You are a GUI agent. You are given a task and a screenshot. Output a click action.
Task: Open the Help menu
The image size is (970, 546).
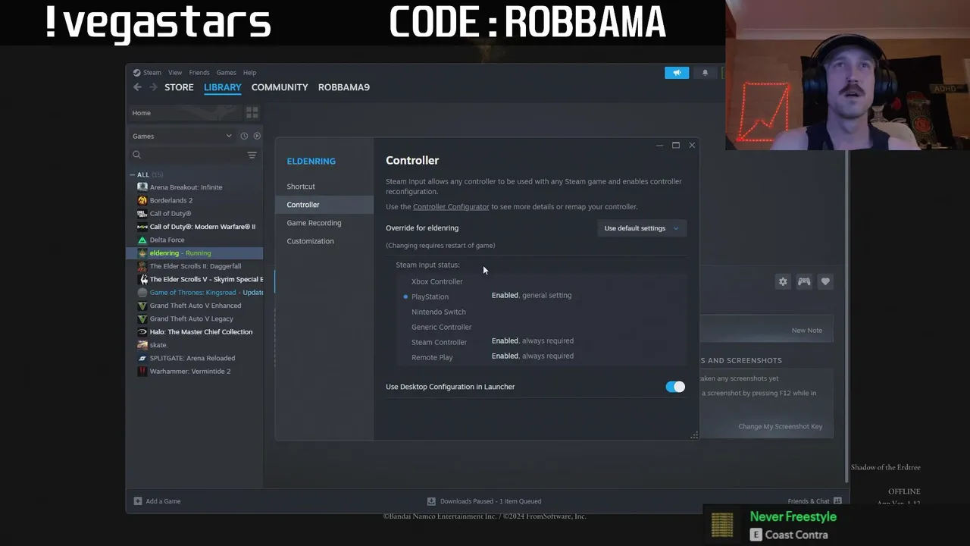coord(249,73)
